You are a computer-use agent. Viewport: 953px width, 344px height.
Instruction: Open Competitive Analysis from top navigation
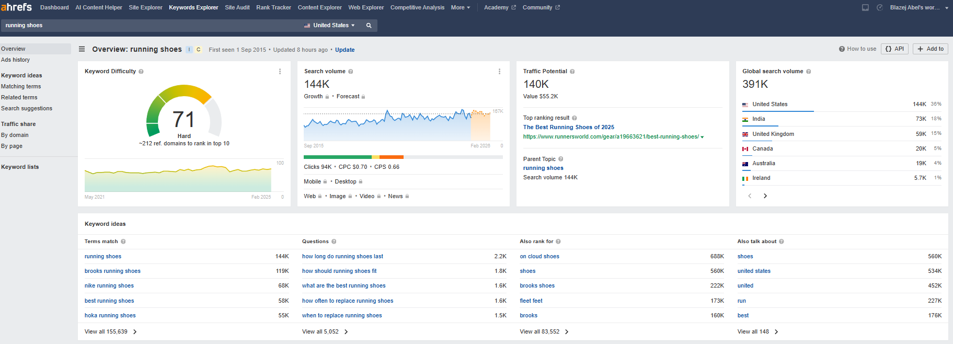(417, 7)
